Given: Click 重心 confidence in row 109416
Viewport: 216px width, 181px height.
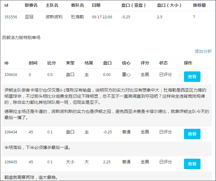Looking at the screenshot, I should click(x=126, y=74).
